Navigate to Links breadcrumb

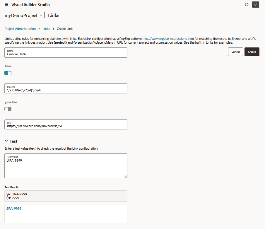click(x=46, y=29)
